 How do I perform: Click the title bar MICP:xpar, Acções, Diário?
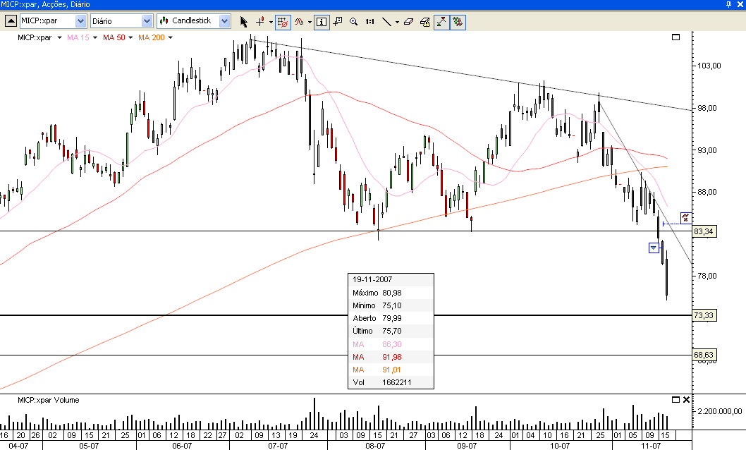(x=45, y=4)
